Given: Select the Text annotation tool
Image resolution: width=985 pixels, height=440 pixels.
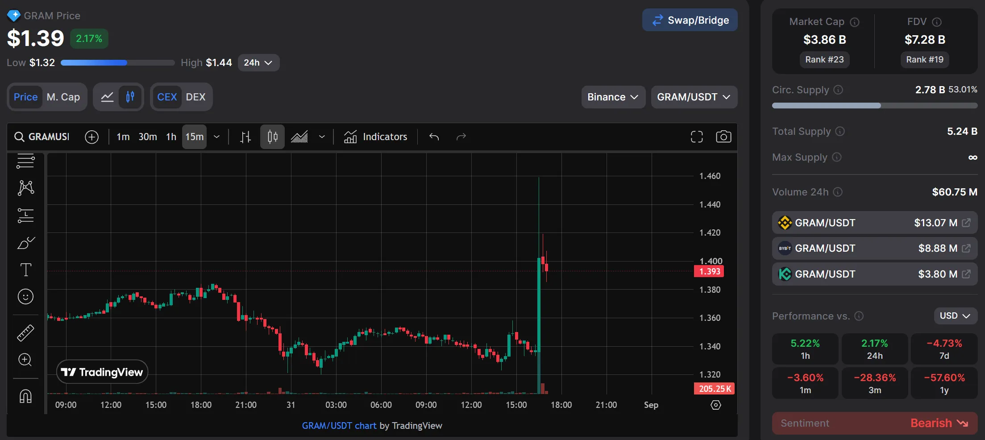Looking at the screenshot, I should pyautogui.click(x=25, y=270).
